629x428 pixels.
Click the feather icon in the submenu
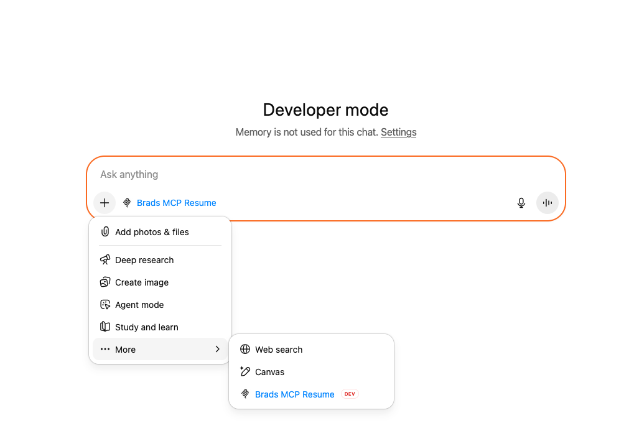point(245,394)
